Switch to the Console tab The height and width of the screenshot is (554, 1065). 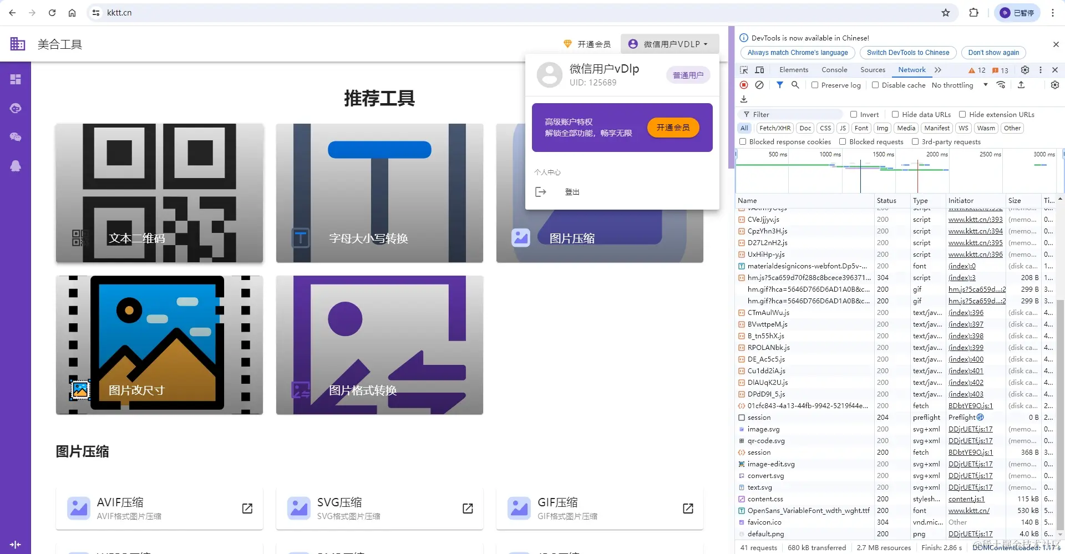pyautogui.click(x=834, y=70)
